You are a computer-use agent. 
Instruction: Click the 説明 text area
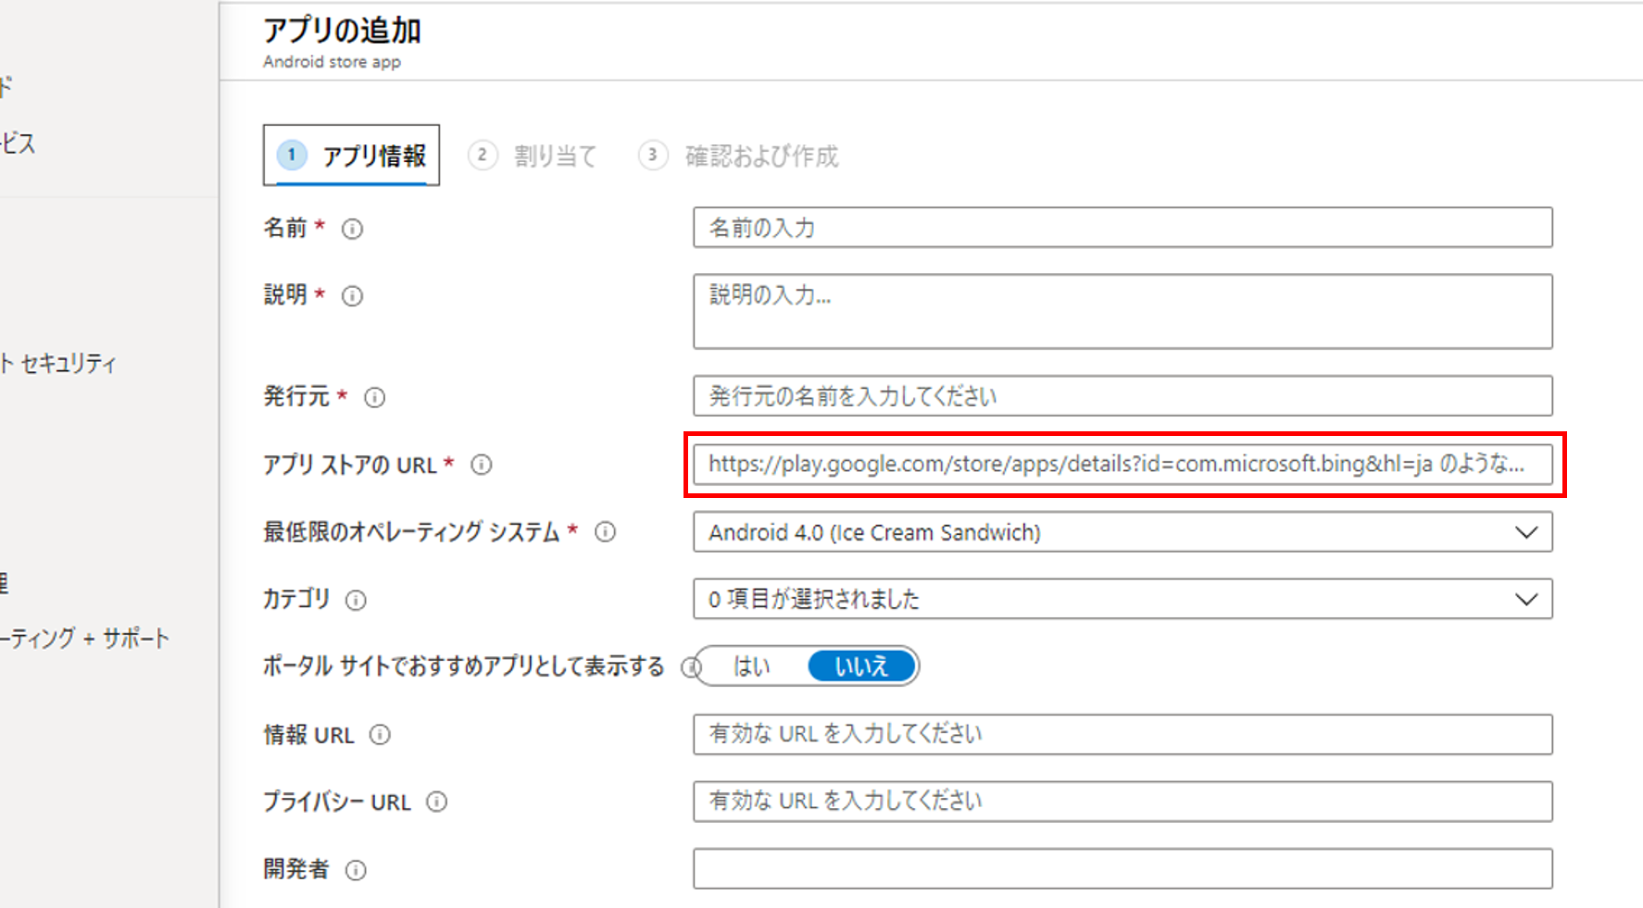1122,311
